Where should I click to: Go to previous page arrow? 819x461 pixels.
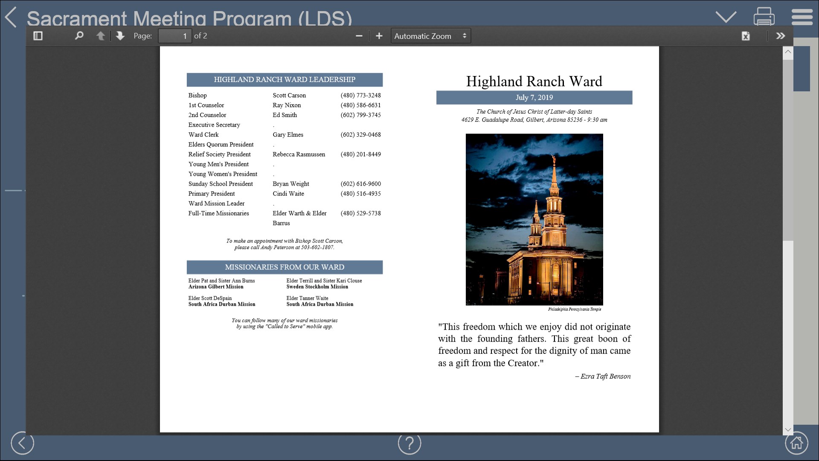click(x=101, y=36)
